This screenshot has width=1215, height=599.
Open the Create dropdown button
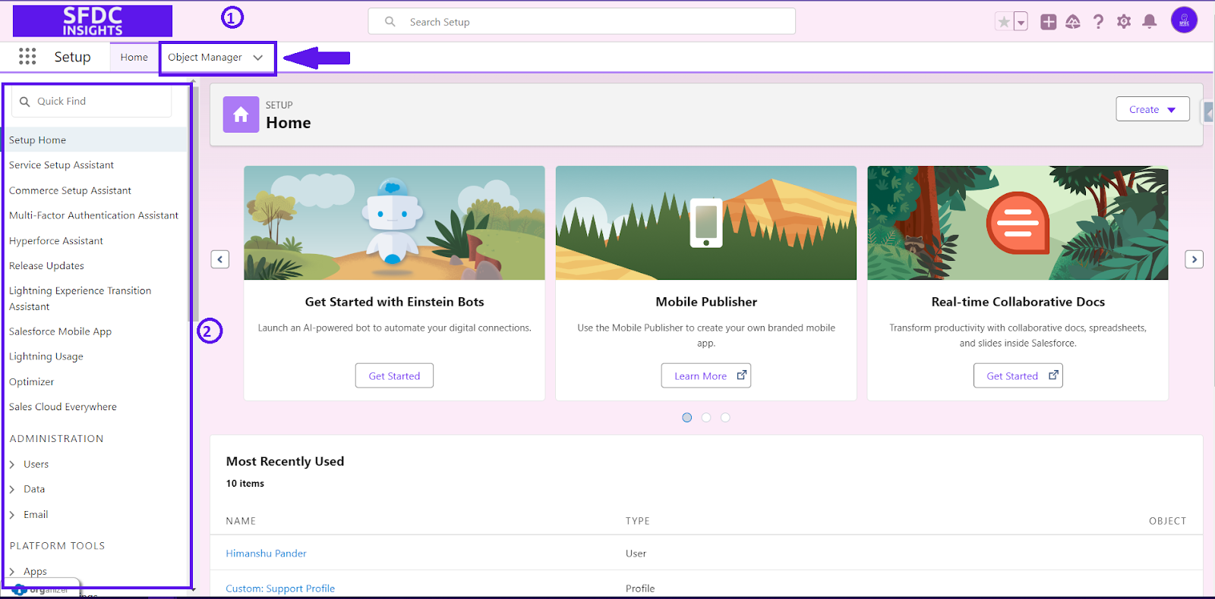pos(1152,109)
